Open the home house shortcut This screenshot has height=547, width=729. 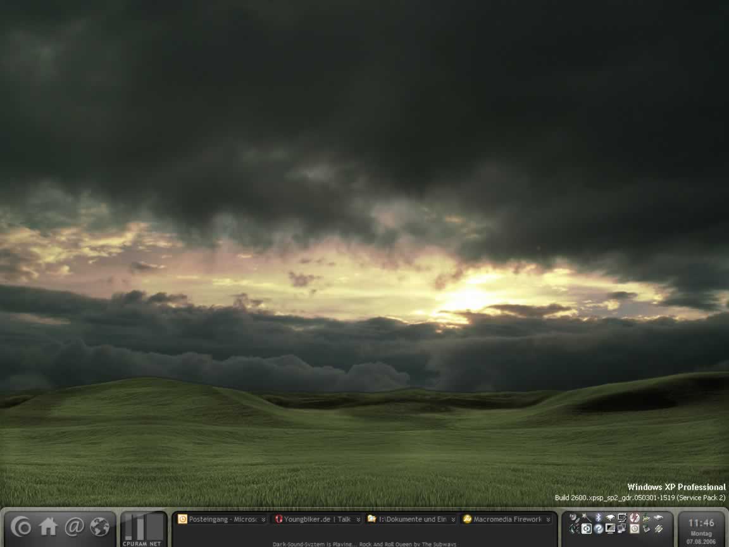coord(48,527)
